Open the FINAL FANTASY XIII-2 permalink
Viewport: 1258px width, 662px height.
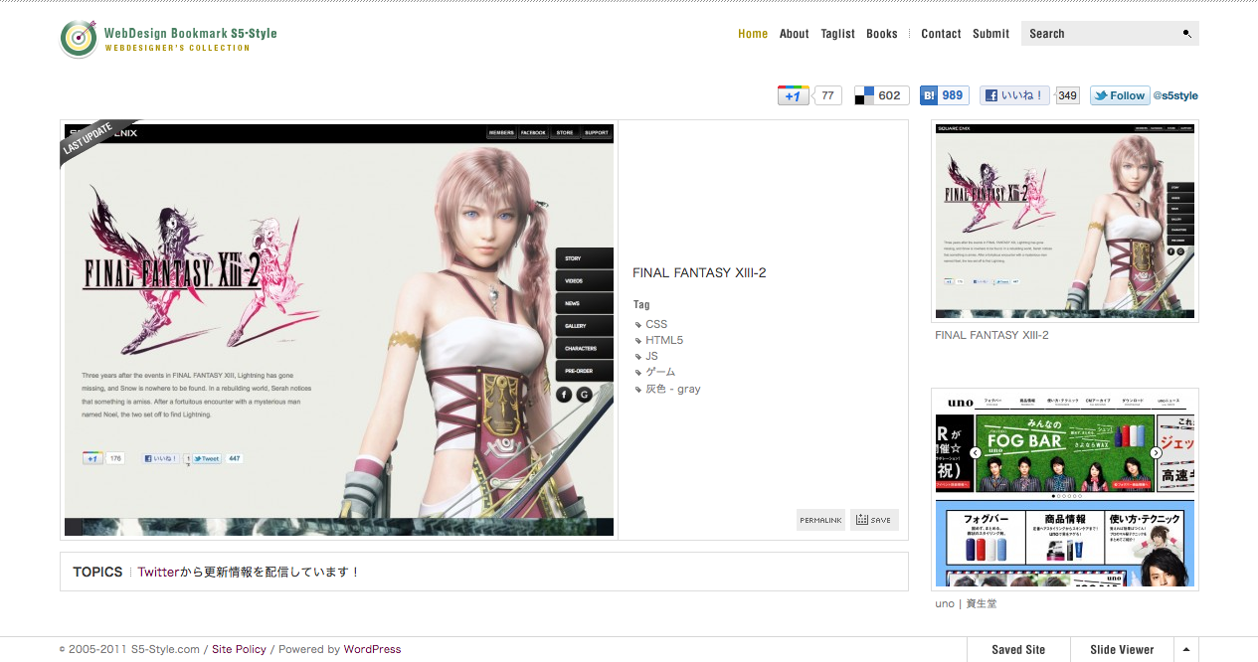819,520
